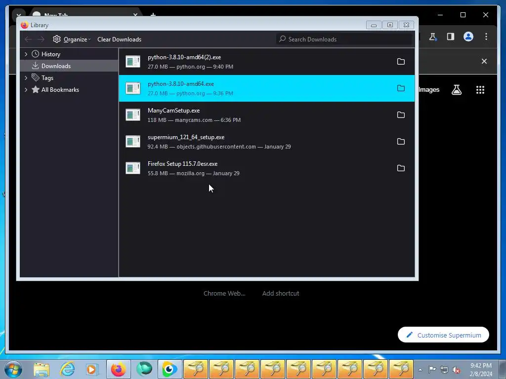The image size is (506, 379).
Task: Expand the History tree node
Action: click(26, 54)
